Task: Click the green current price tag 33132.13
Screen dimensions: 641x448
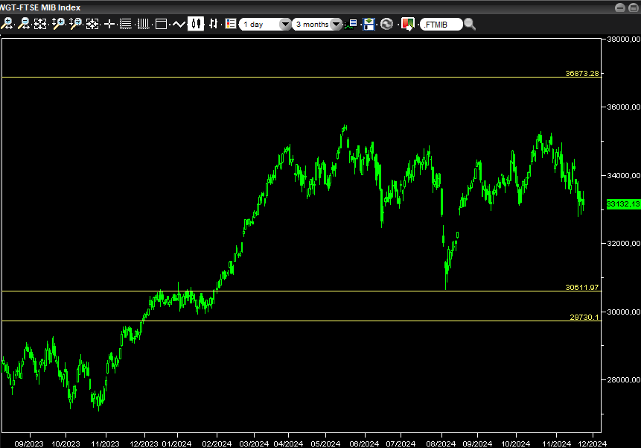Action: (x=622, y=204)
